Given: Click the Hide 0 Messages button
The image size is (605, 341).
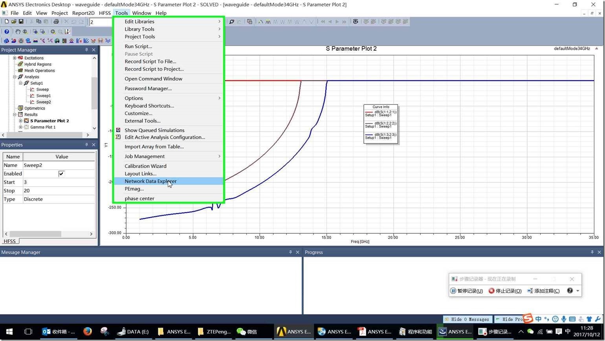Looking at the screenshot, I should [467, 319].
